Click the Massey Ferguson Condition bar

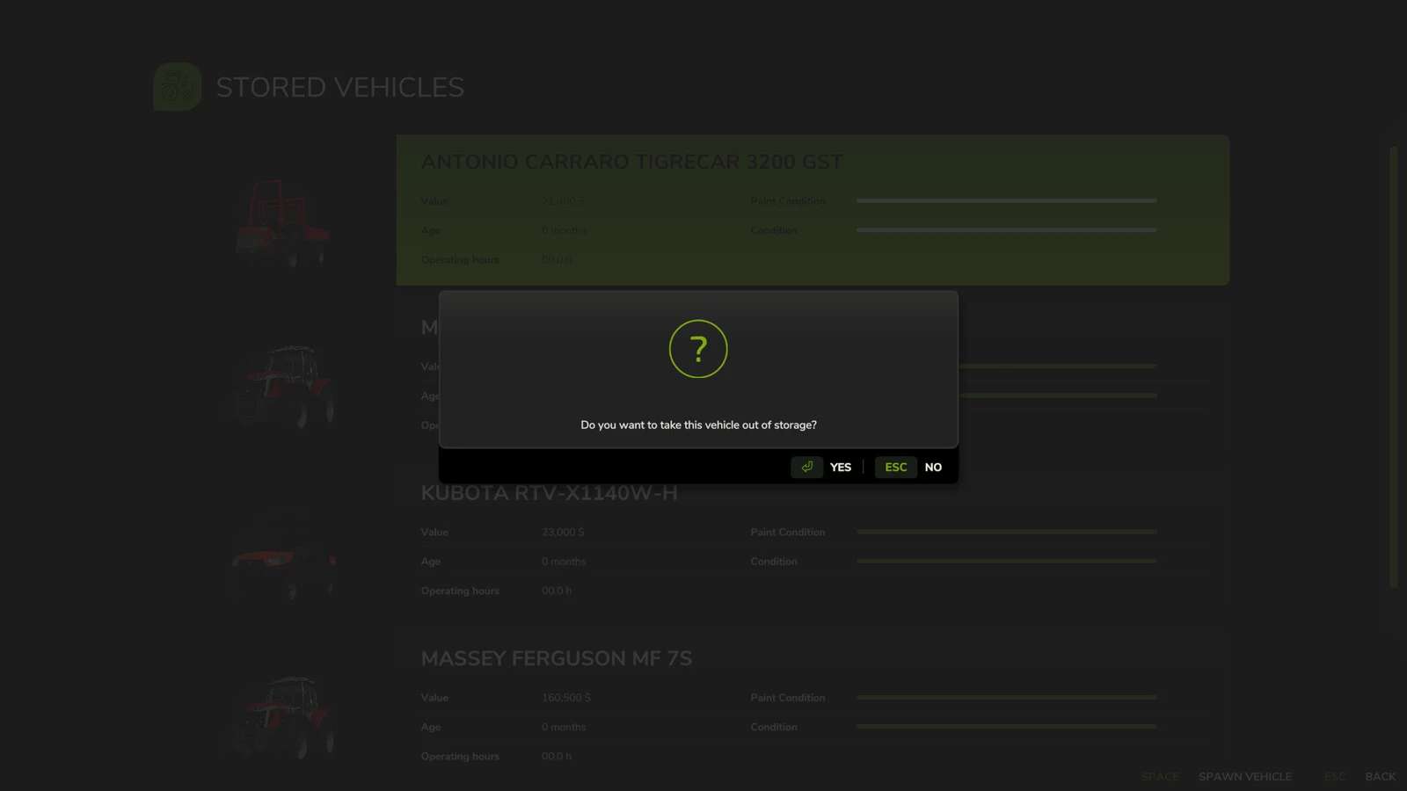[1006, 727]
